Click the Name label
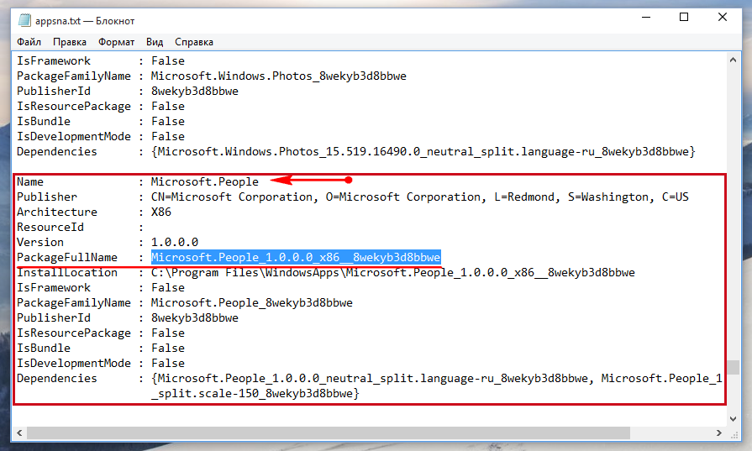 pyautogui.click(x=30, y=182)
